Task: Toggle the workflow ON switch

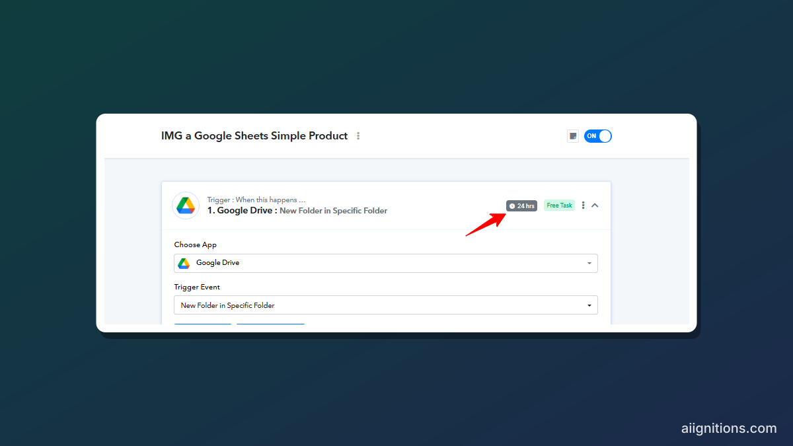Action: (x=598, y=136)
